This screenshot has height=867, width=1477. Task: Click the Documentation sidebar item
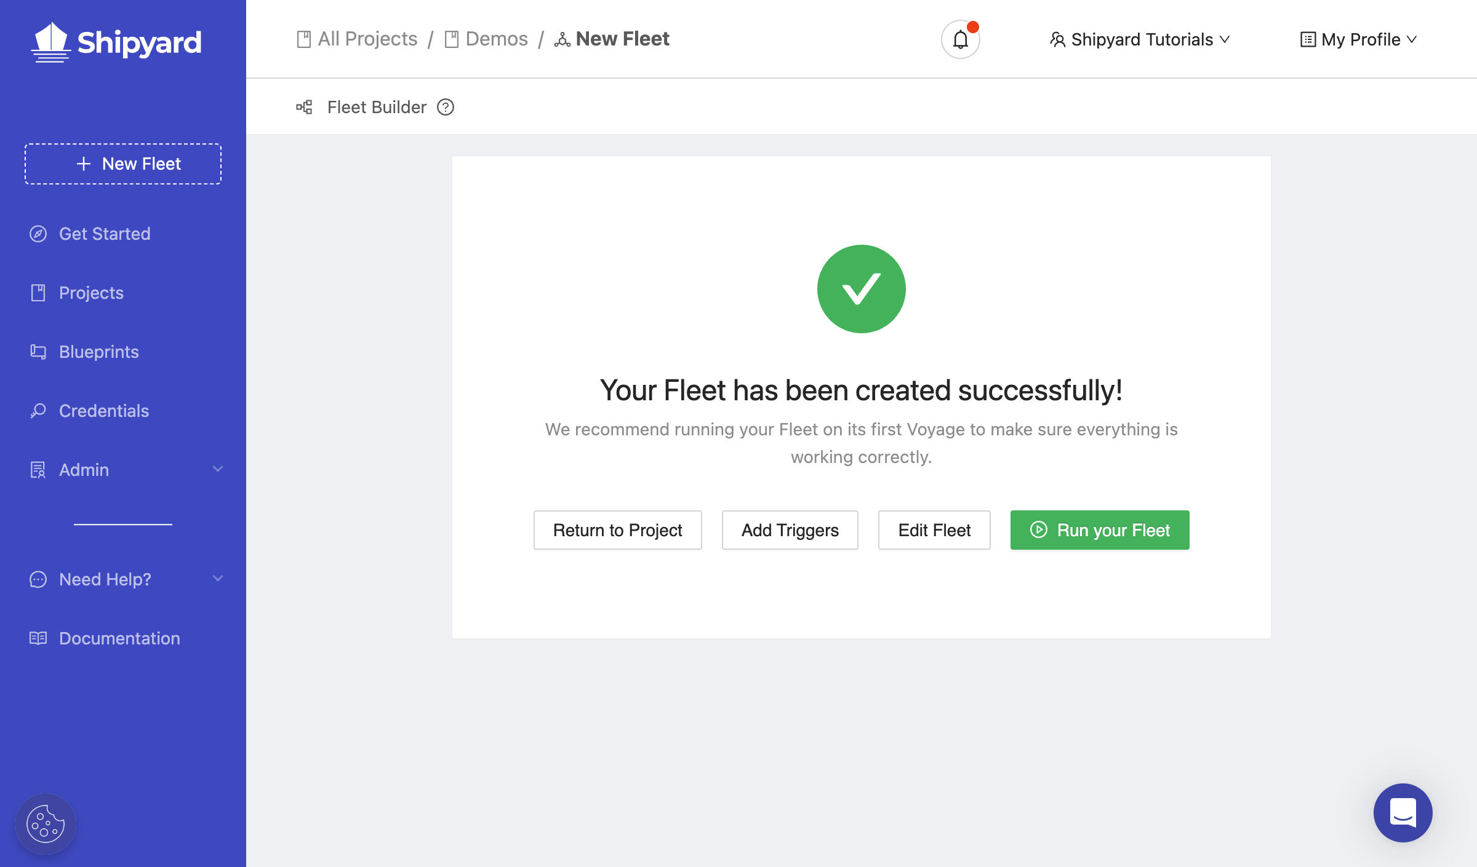pyautogui.click(x=120, y=638)
